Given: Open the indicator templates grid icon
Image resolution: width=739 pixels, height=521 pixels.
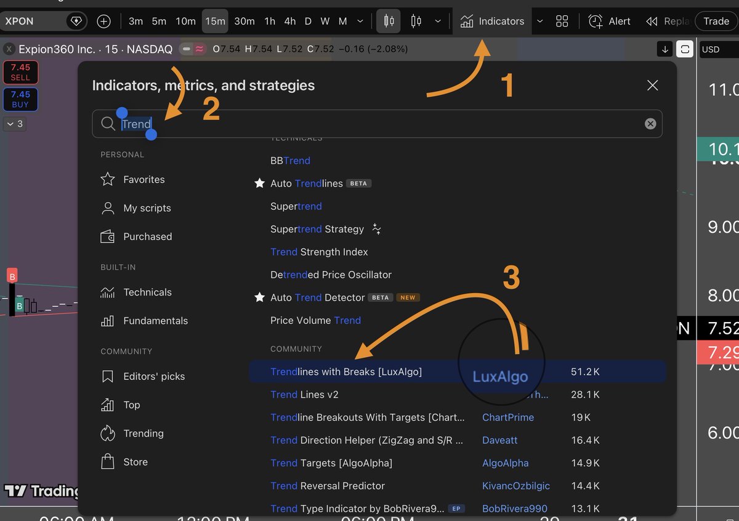Looking at the screenshot, I should [x=562, y=21].
